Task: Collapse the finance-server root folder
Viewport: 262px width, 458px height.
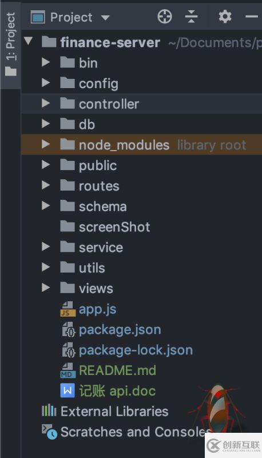Action: click(28, 41)
